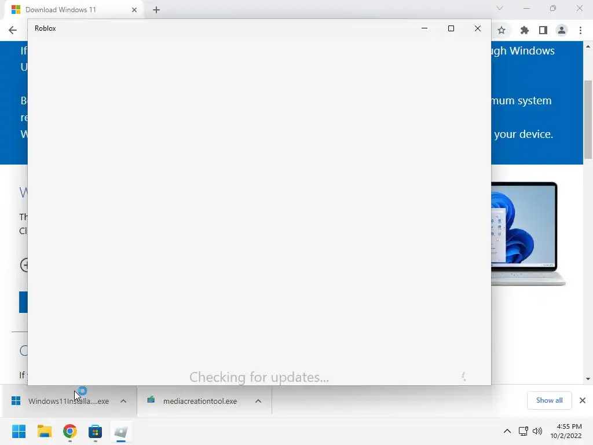Minimize the Roblox window
The image size is (593, 445).
tap(424, 28)
